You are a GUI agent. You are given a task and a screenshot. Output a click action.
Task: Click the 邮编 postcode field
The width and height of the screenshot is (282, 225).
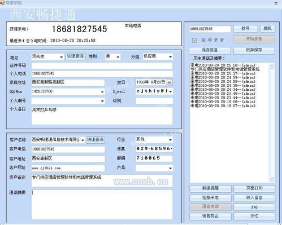pos(154,158)
